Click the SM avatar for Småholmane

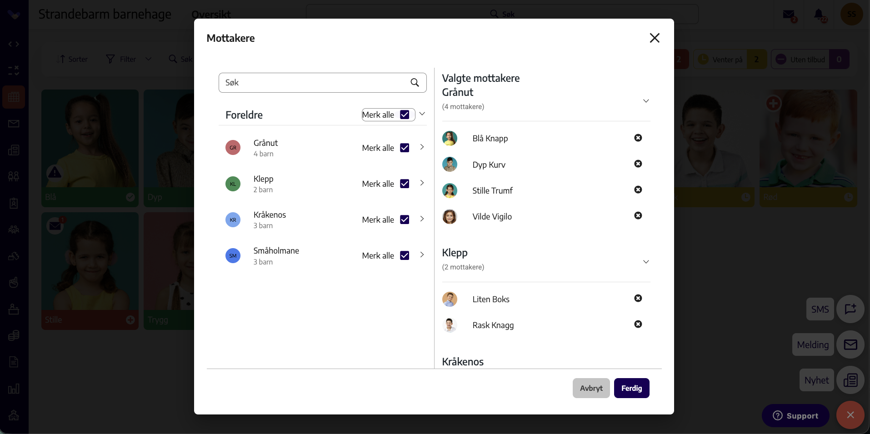pyautogui.click(x=233, y=255)
